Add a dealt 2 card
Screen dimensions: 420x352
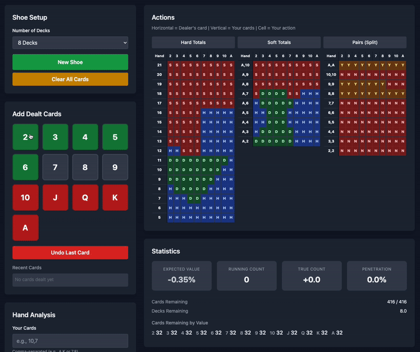25,137
